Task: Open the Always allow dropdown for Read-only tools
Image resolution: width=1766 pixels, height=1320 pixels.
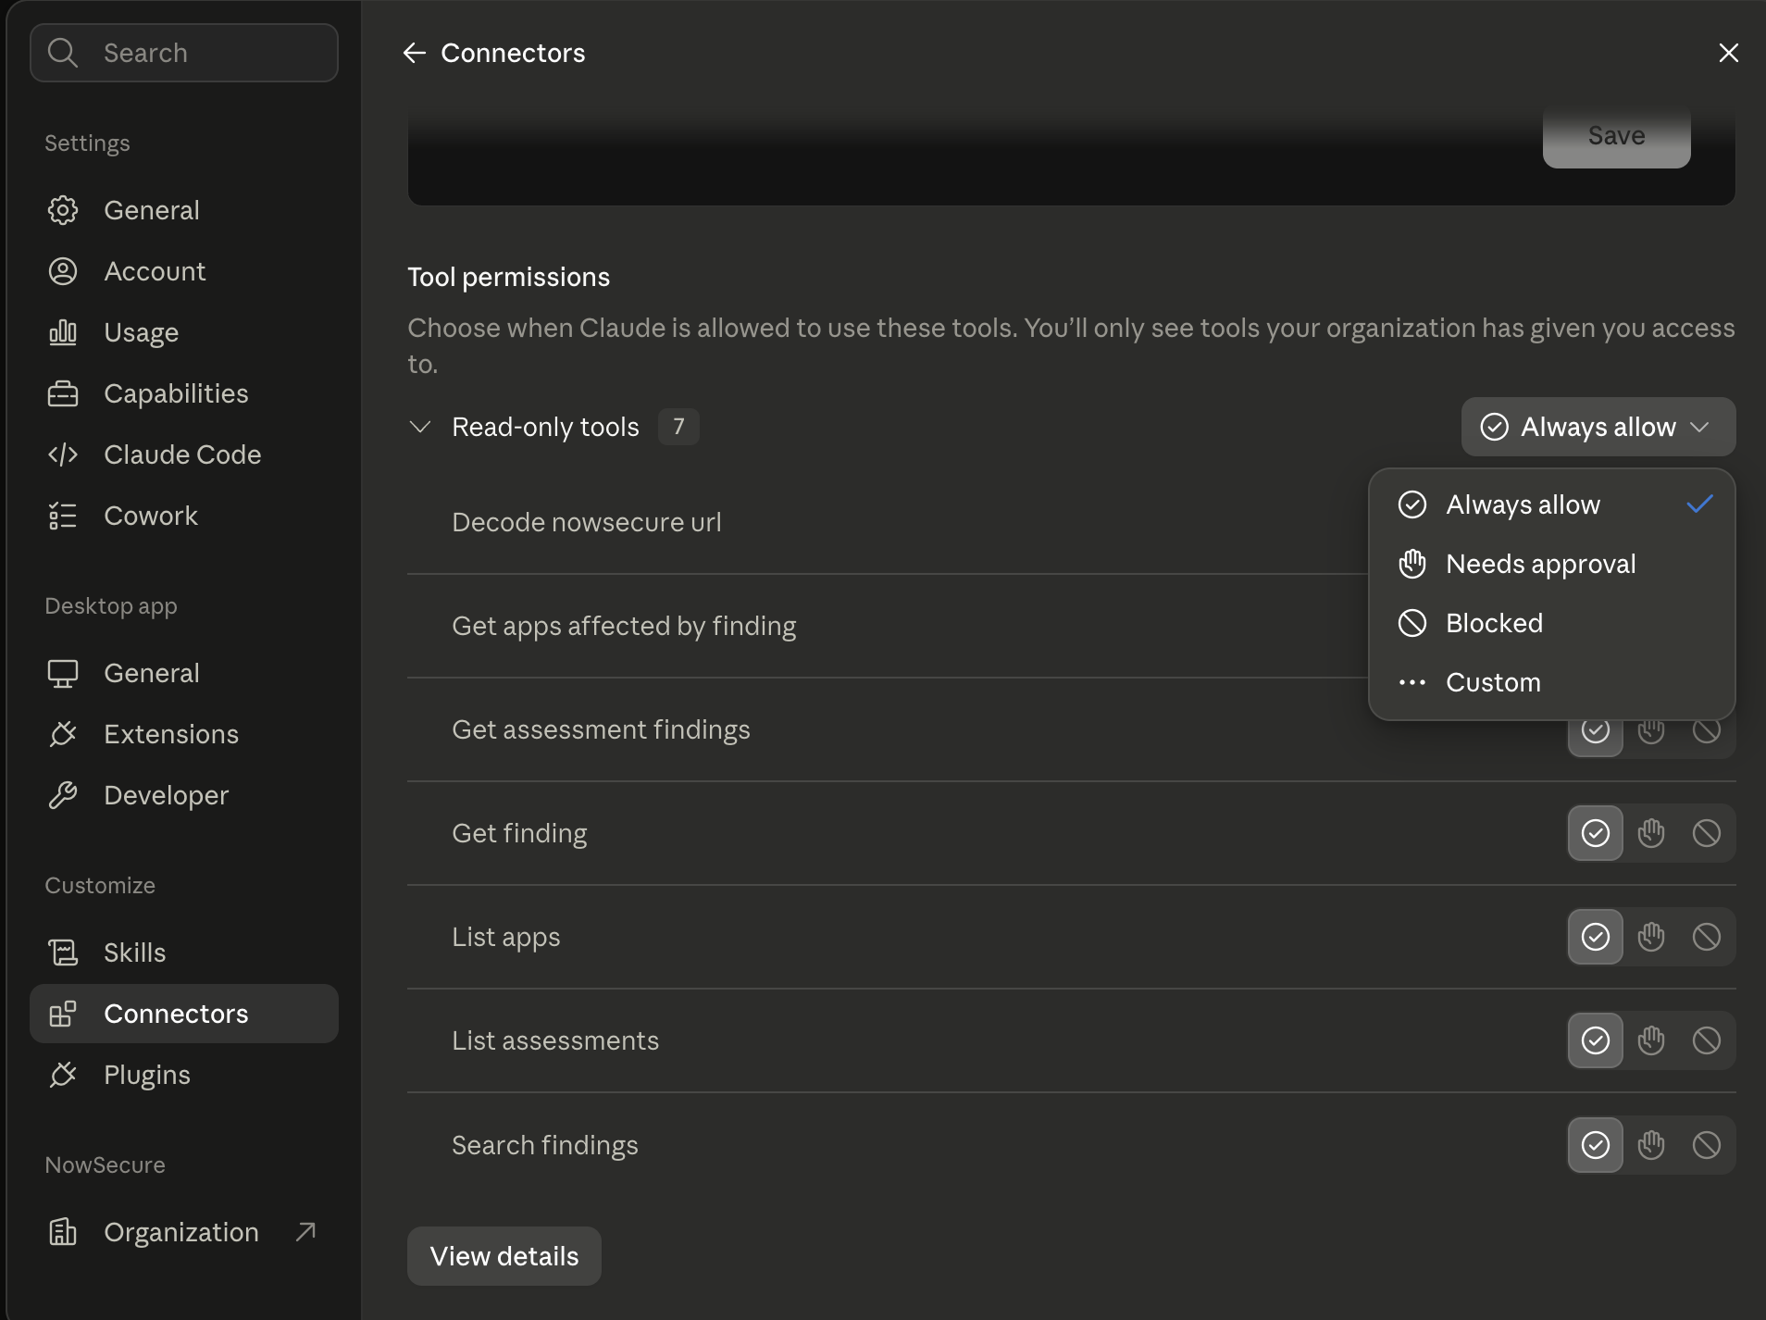Action: [x=1598, y=427]
